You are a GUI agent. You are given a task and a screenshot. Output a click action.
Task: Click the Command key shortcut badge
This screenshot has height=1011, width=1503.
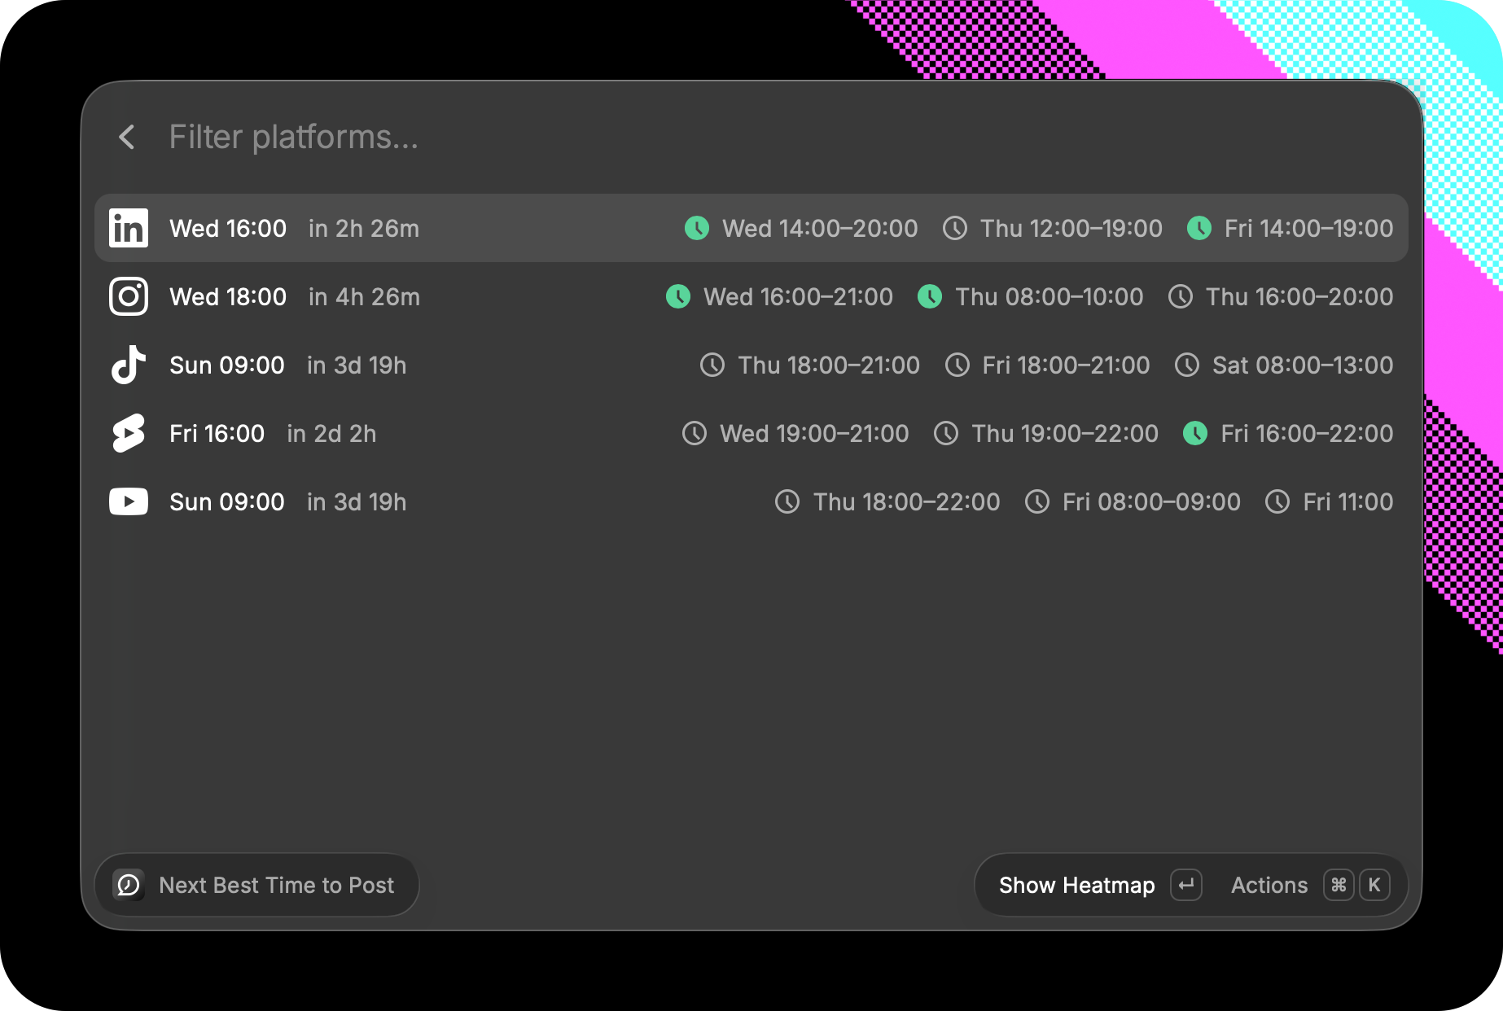point(1339,885)
